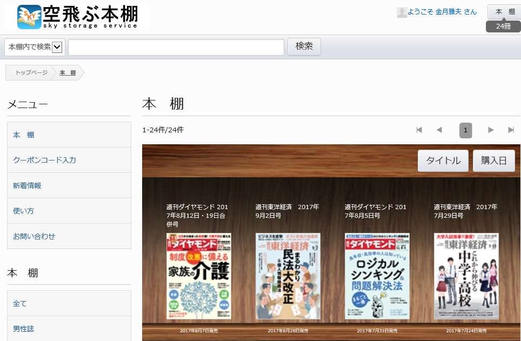Go to the first page arrow

click(419, 130)
